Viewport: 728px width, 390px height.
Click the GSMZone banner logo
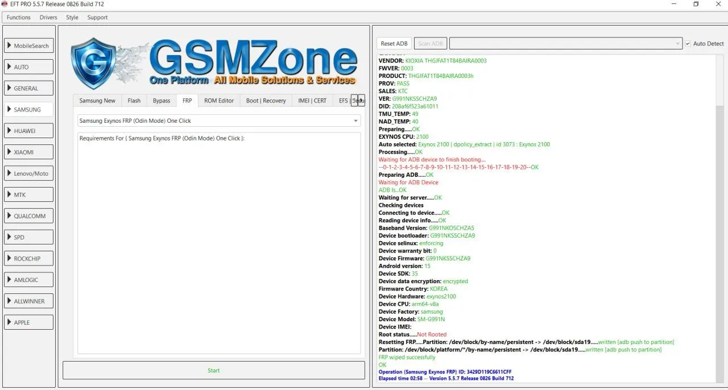(x=214, y=63)
